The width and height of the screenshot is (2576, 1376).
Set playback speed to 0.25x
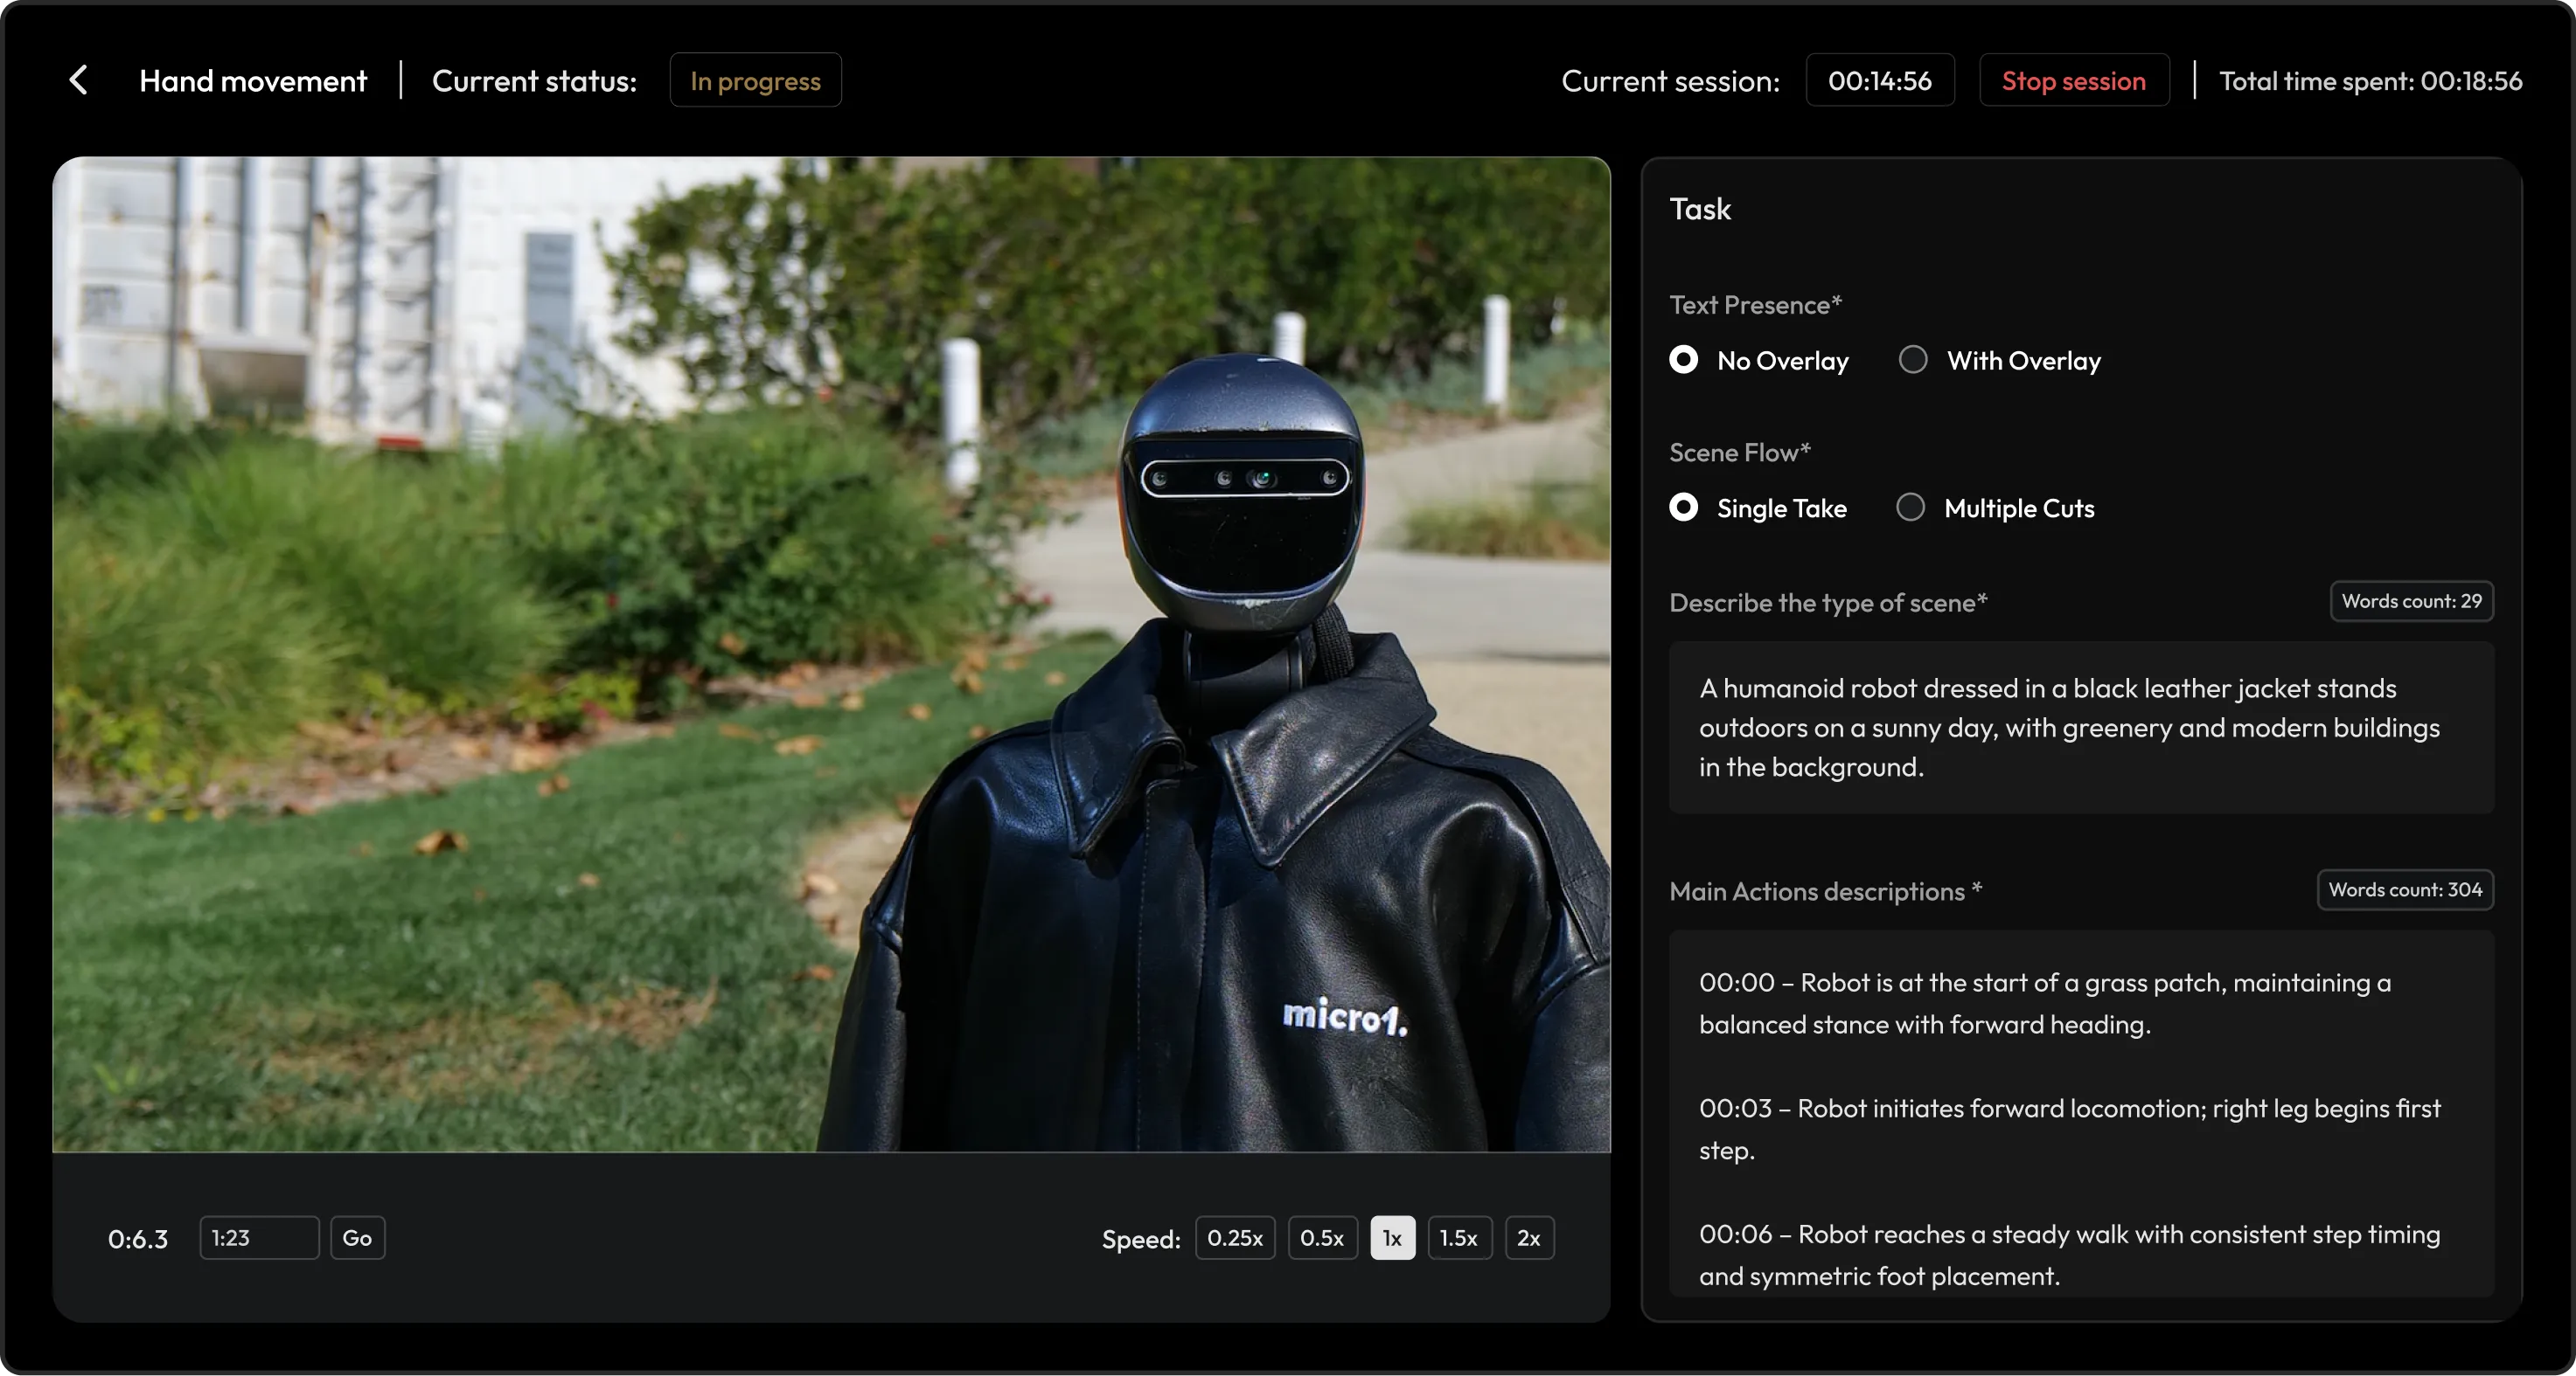tap(1235, 1237)
